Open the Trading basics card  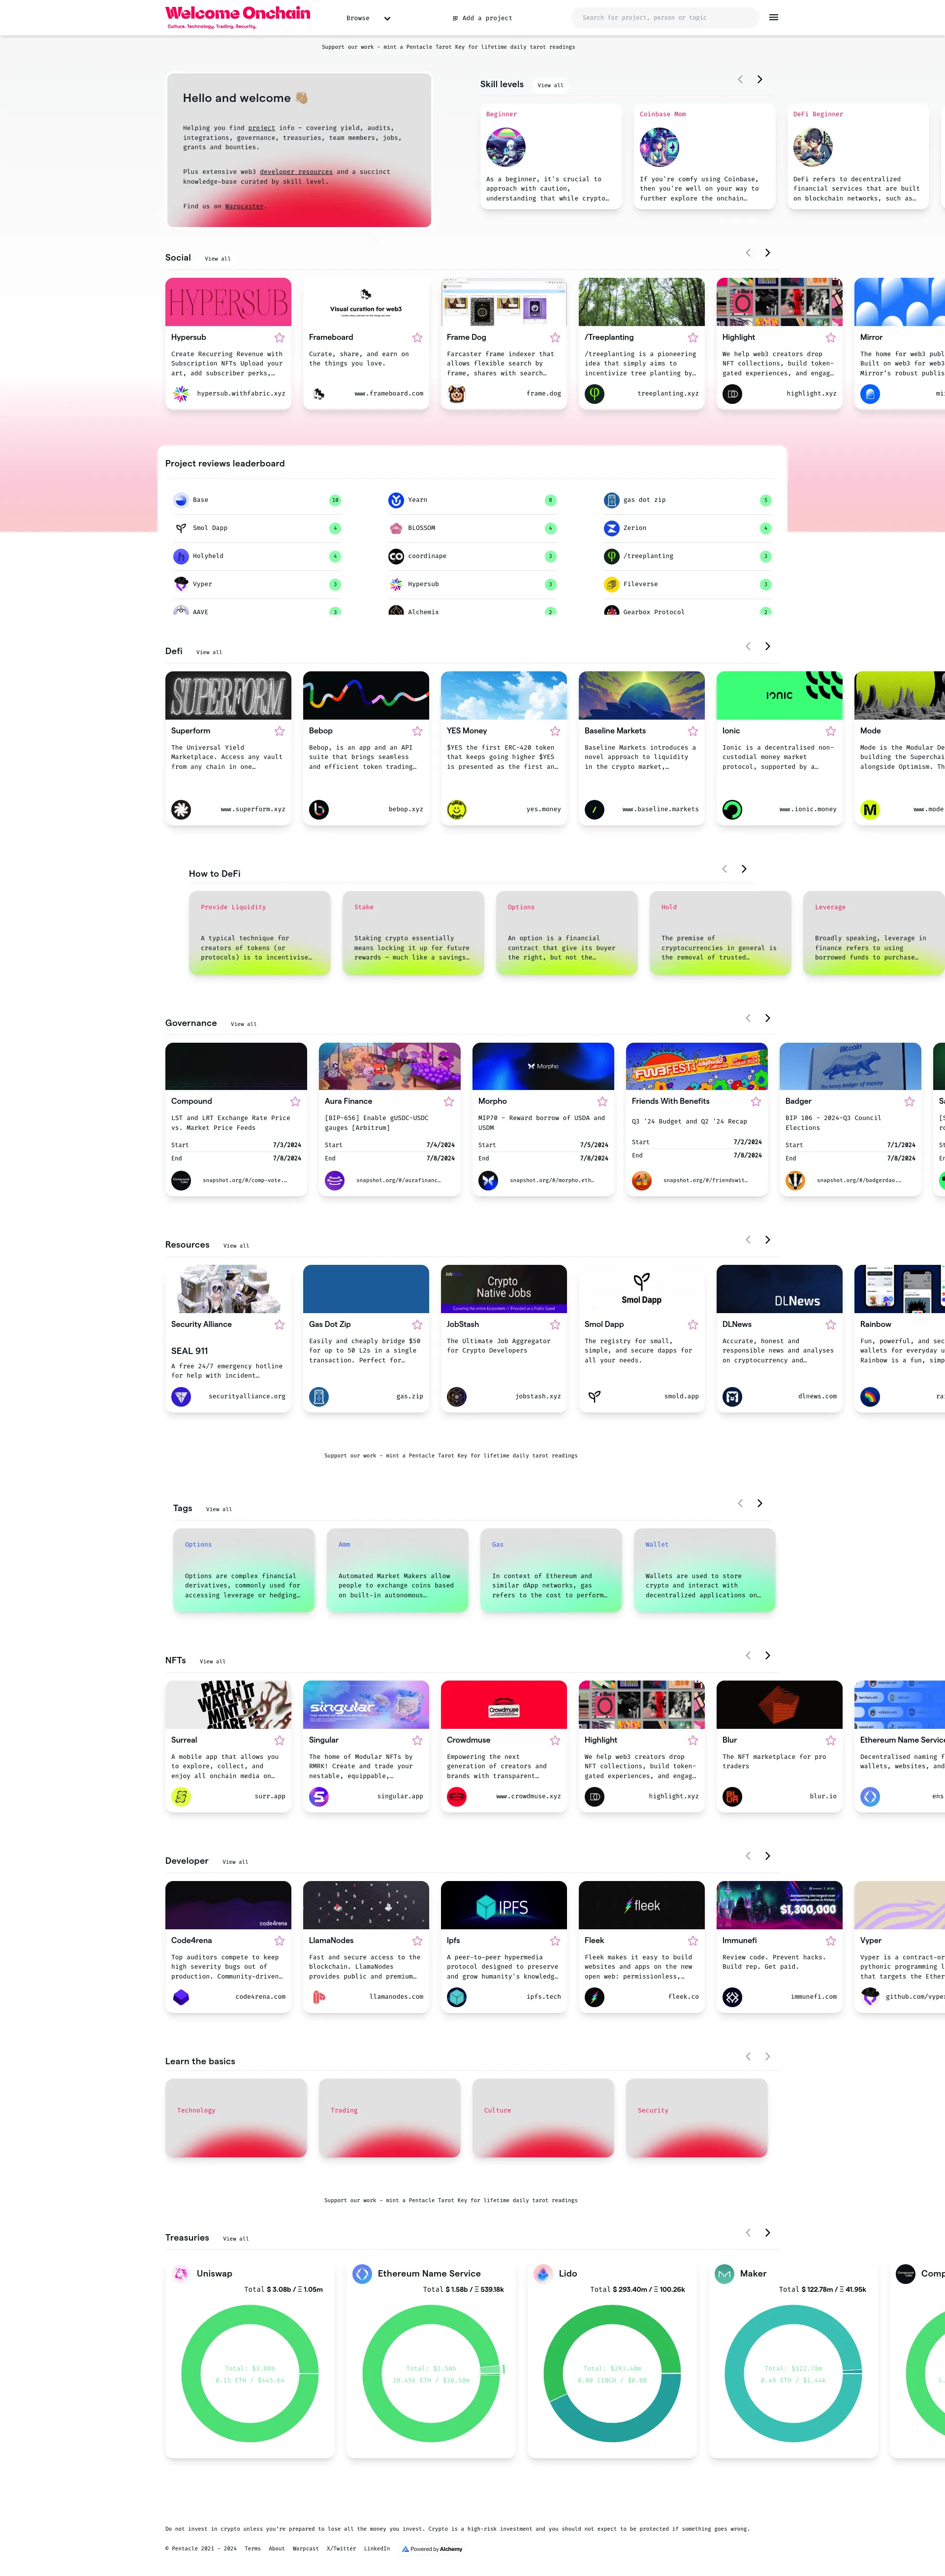390,2118
